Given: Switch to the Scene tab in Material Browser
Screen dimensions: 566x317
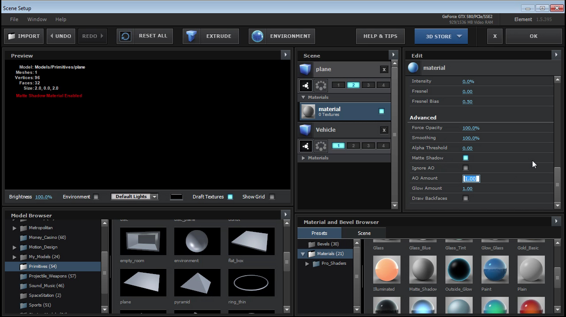Looking at the screenshot, I should coord(364,233).
